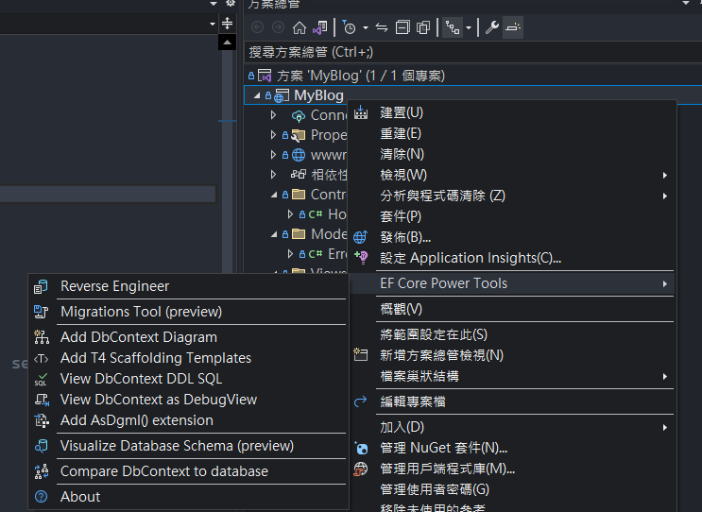This screenshot has width=702, height=512.
Task: Click the Application Insights lightbulb icon
Action: [x=361, y=257]
